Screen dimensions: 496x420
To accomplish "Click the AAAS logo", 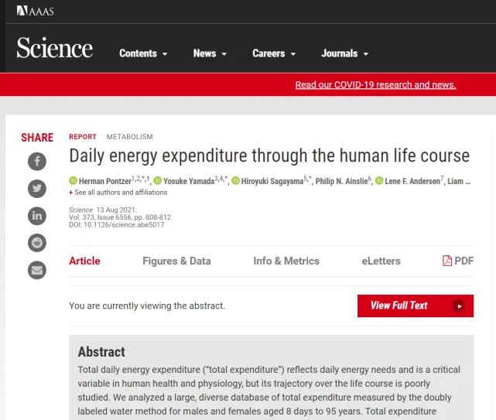I will pyautogui.click(x=35, y=11).
